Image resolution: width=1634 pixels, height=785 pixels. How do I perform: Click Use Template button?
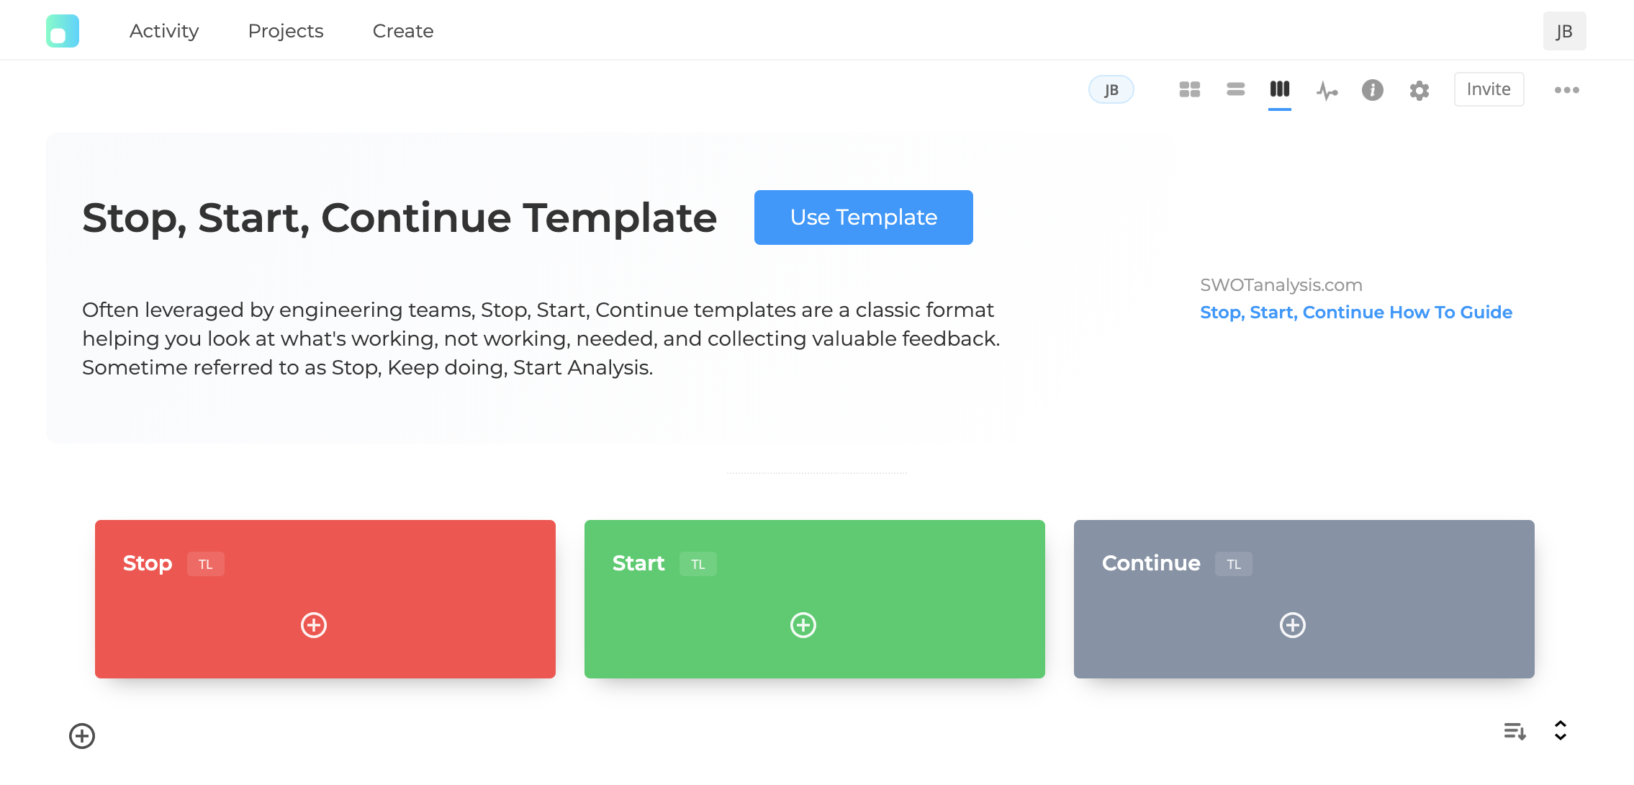tap(863, 217)
